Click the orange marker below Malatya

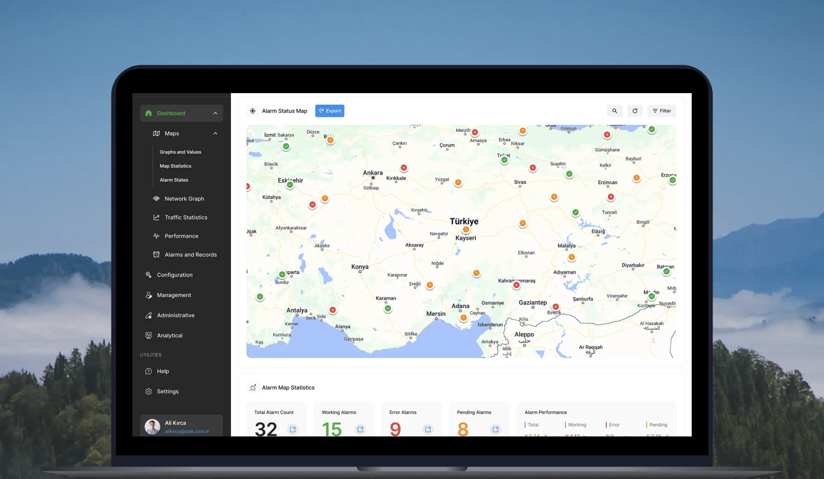tap(572, 257)
